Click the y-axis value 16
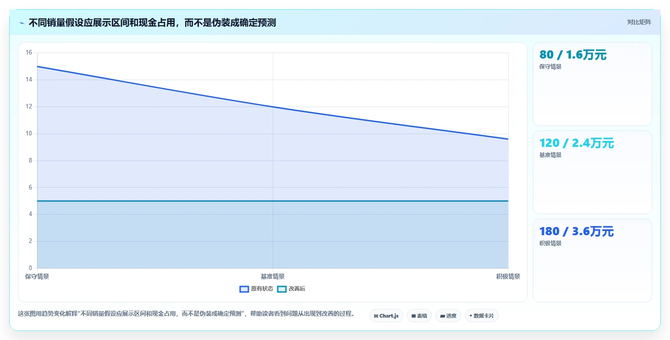 29,53
